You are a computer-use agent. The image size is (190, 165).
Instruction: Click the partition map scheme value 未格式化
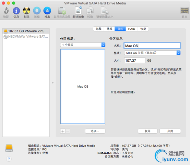click(127, 156)
